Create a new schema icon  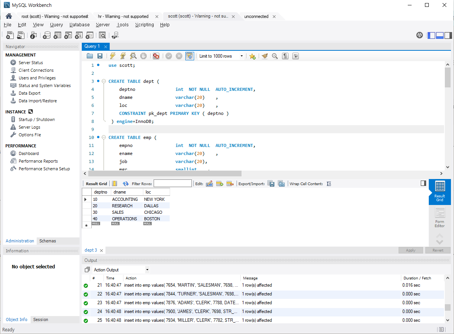click(x=47, y=35)
